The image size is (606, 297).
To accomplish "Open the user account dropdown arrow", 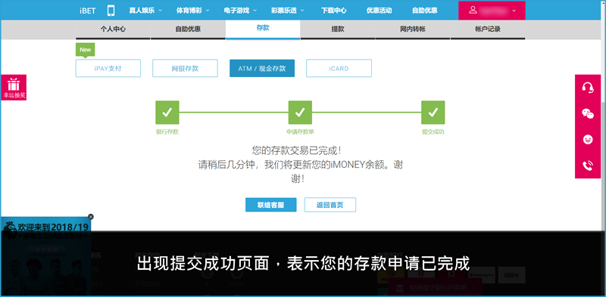I will point(514,11).
